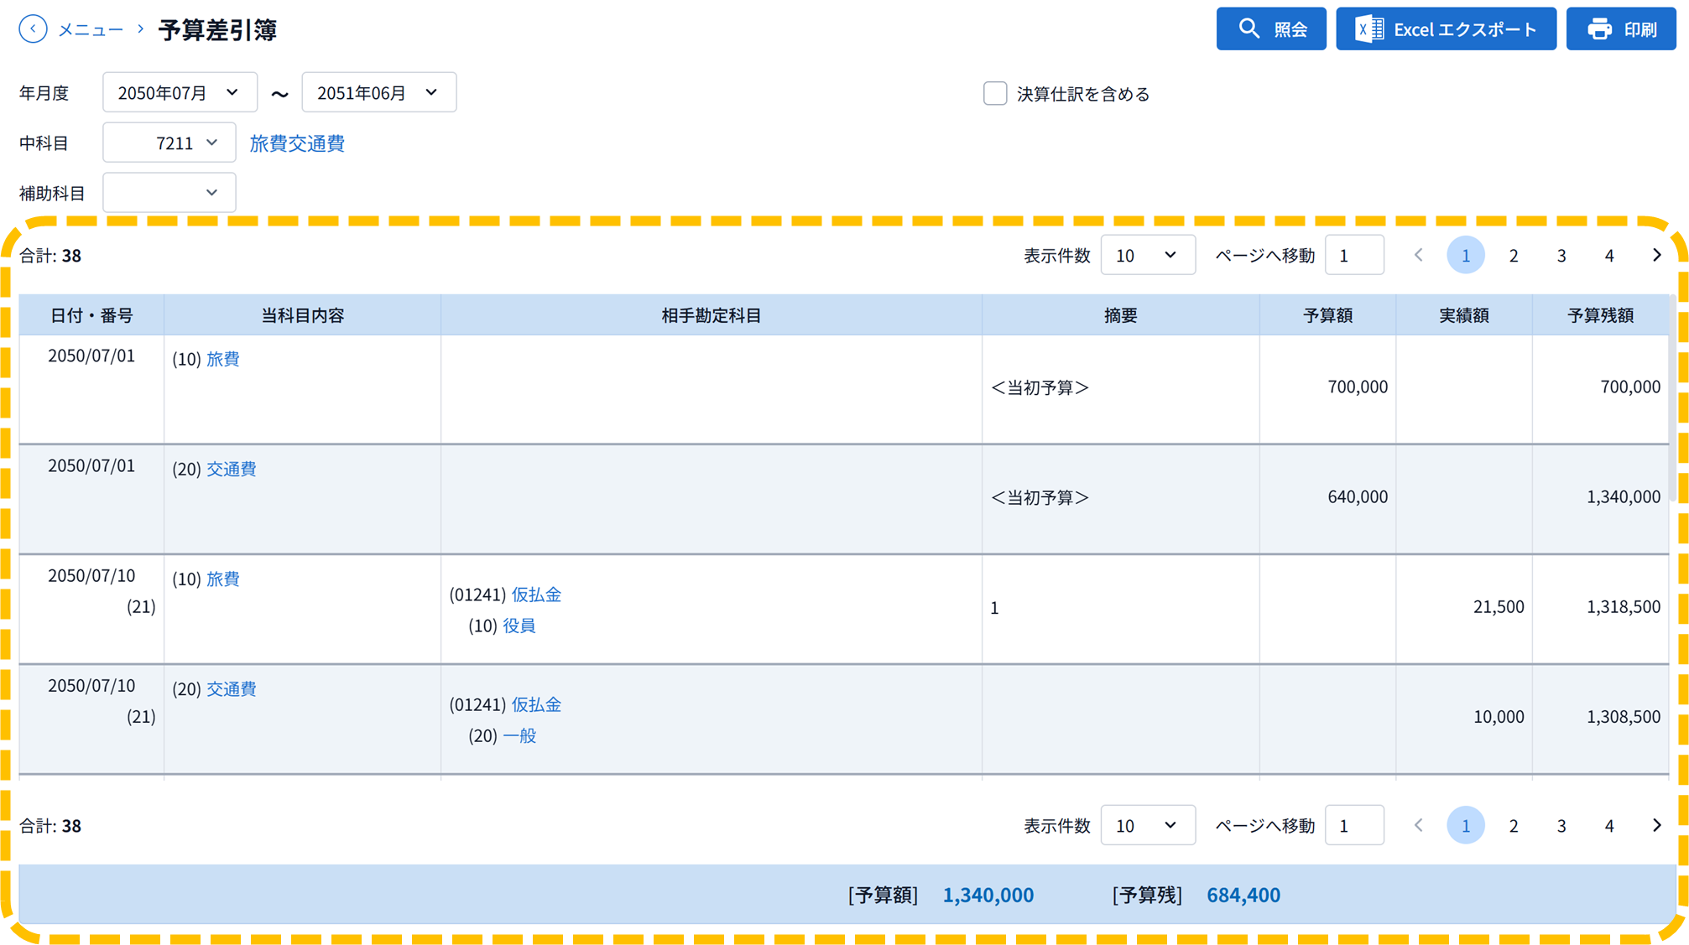The width and height of the screenshot is (1689, 945).
Task: Click top previous page arrow
Action: point(1418,255)
